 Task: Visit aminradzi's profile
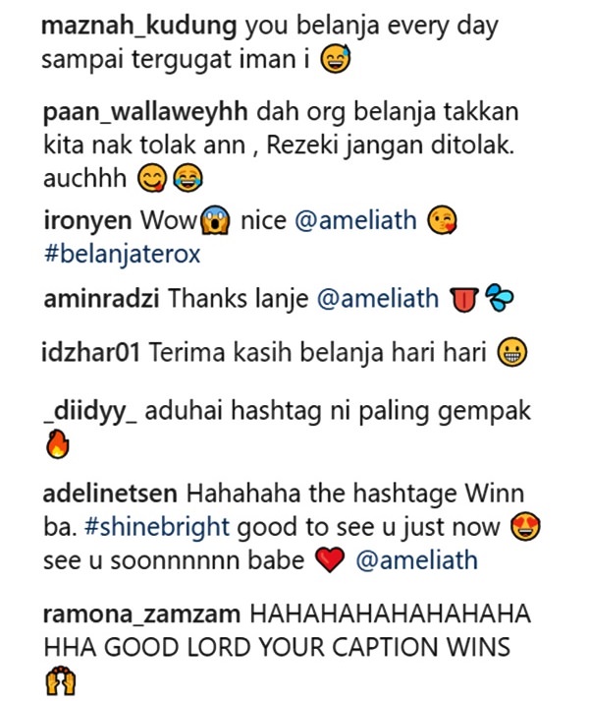click(x=101, y=298)
